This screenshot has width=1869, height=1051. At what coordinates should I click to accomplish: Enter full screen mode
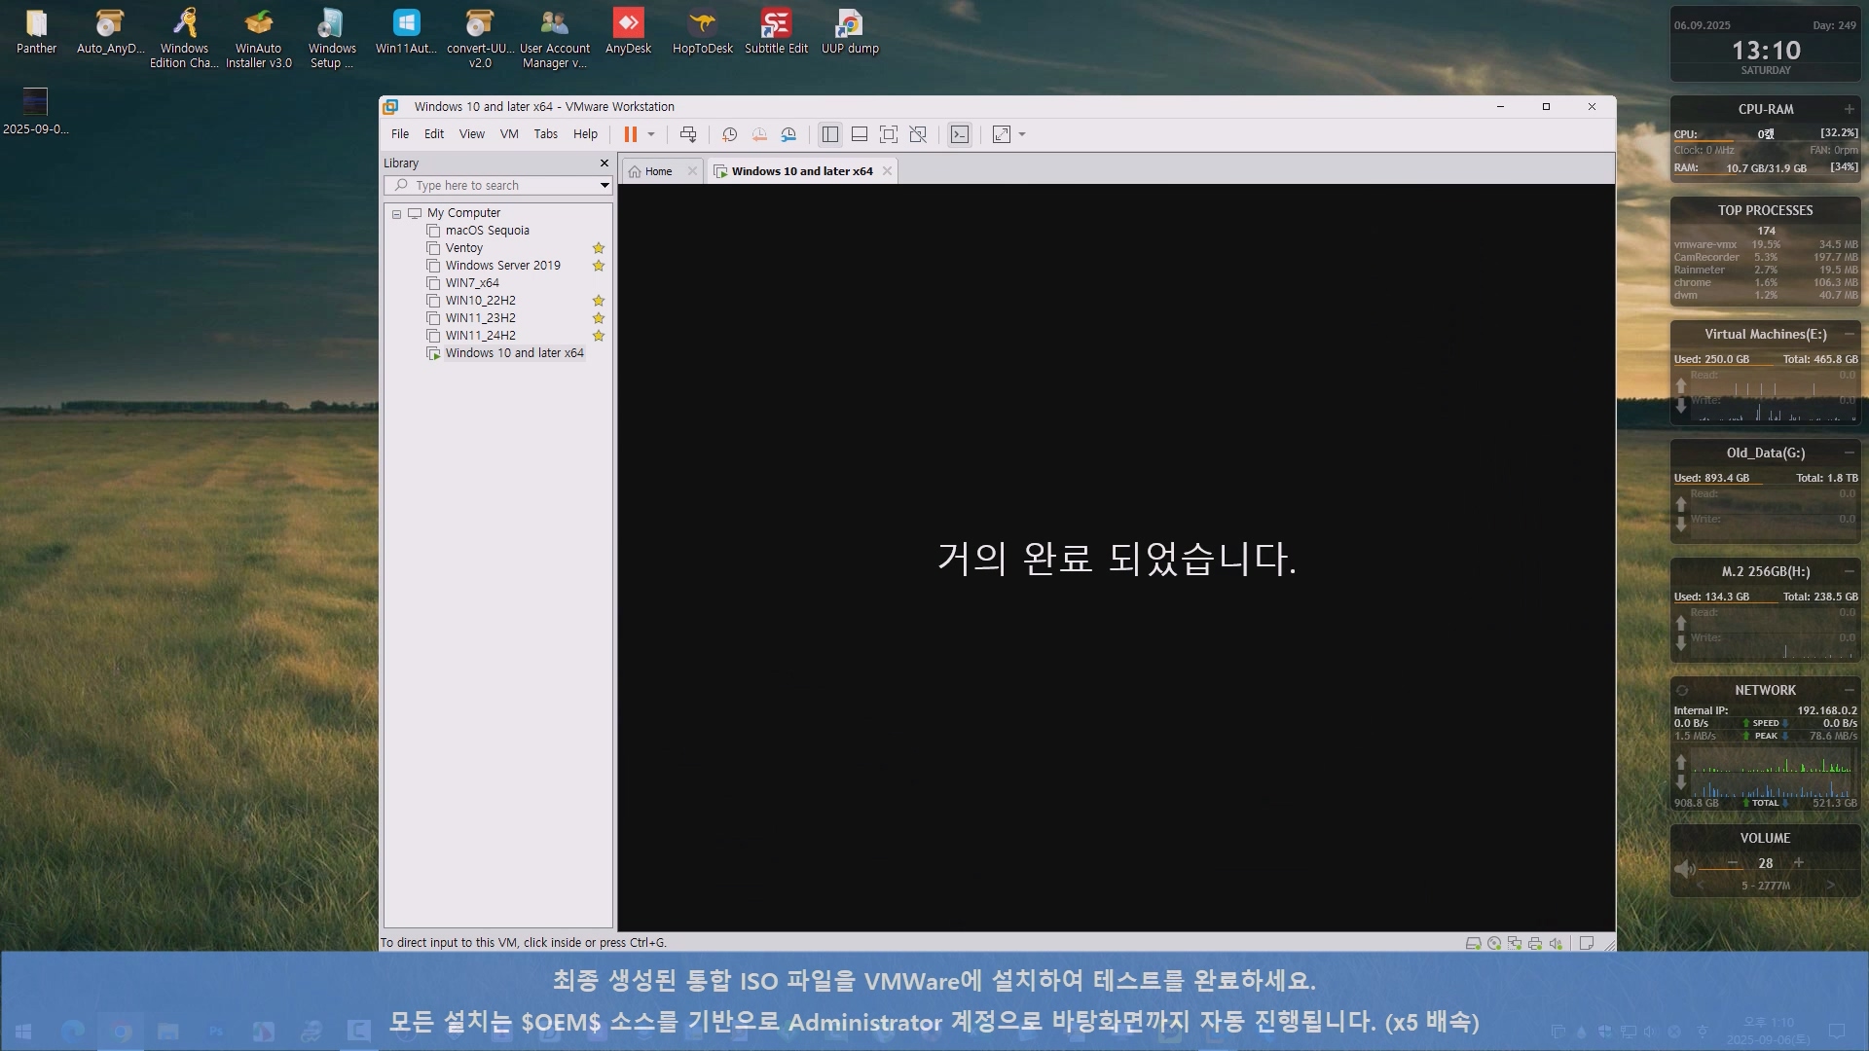(889, 134)
